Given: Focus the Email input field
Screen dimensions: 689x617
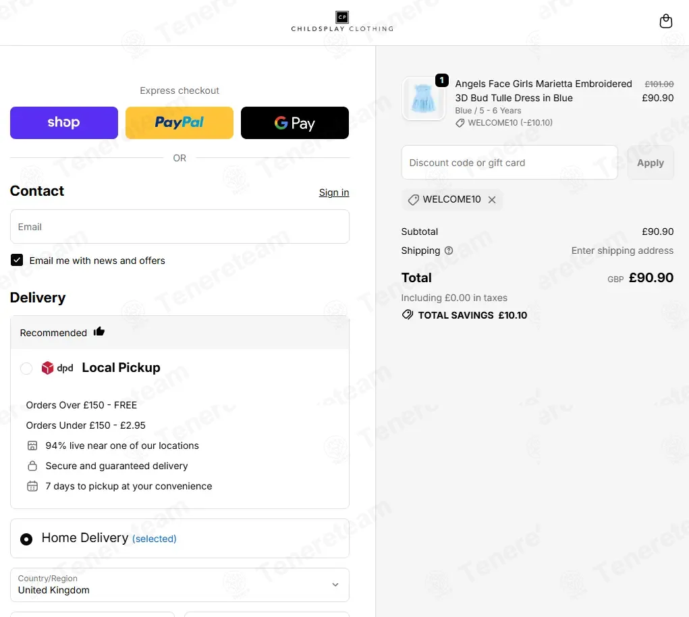Looking at the screenshot, I should 180,227.
